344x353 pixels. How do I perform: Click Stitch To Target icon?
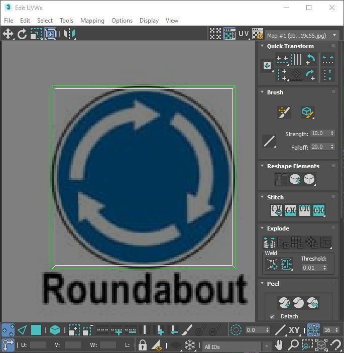coord(277,210)
